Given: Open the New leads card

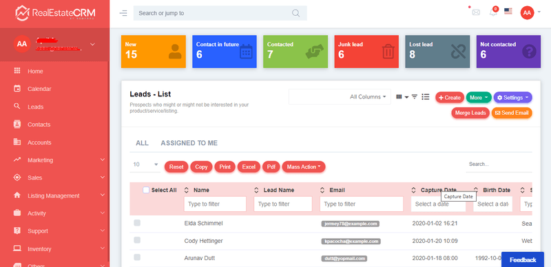Looking at the screenshot, I should (153, 52).
